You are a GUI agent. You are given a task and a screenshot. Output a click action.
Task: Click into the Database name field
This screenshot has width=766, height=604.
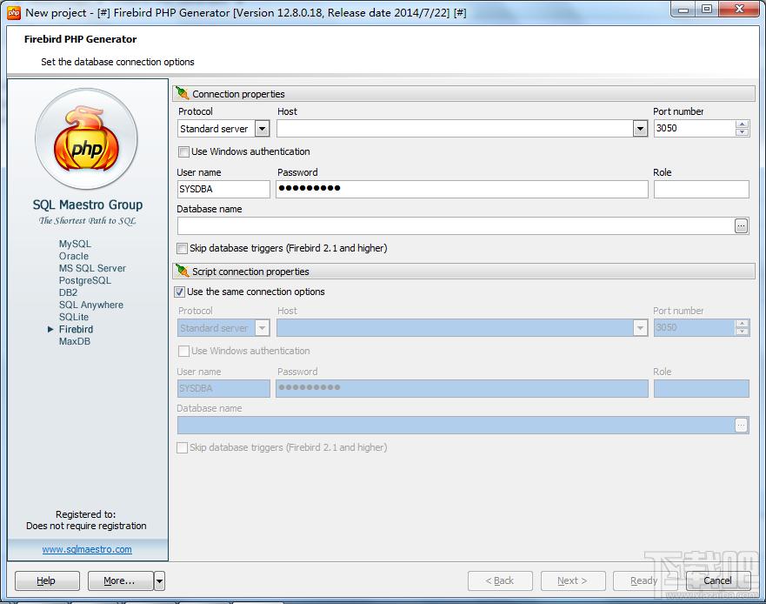(456, 226)
